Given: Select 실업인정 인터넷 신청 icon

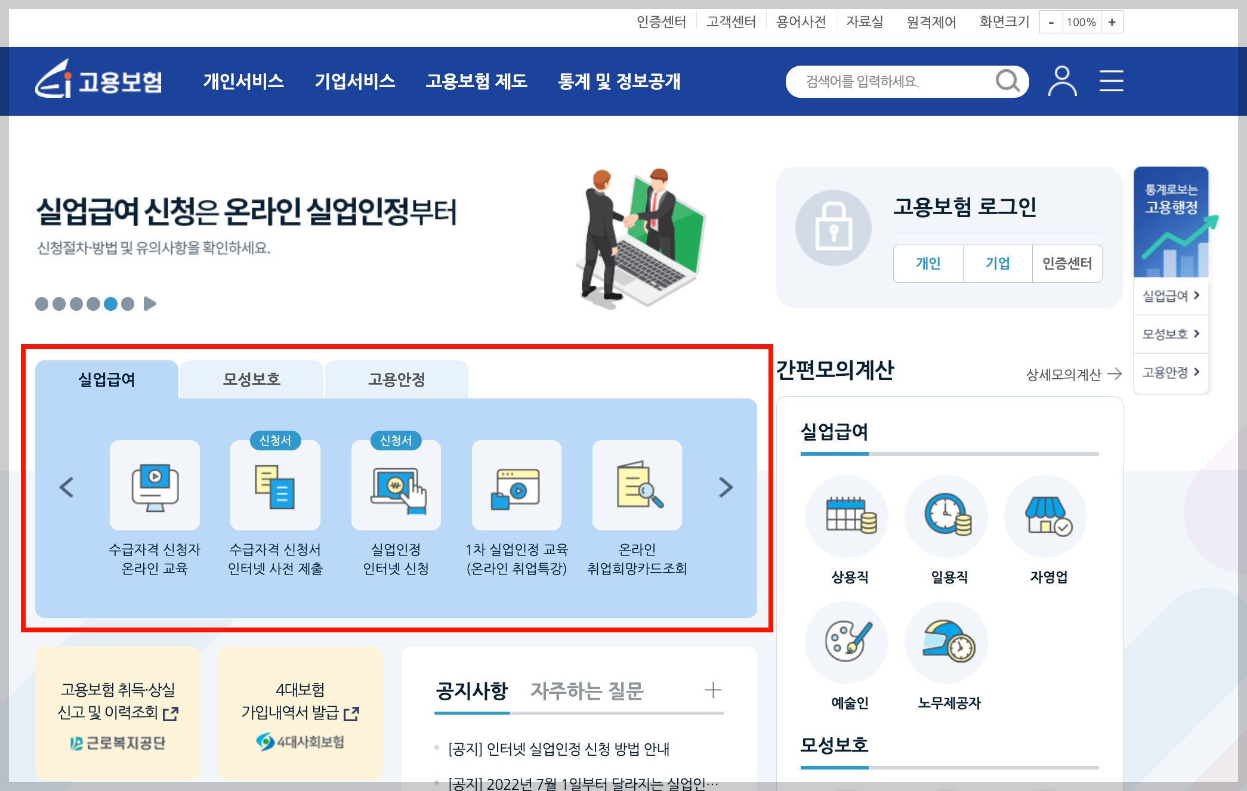Looking at the screenshot, I should click(396, 485).
